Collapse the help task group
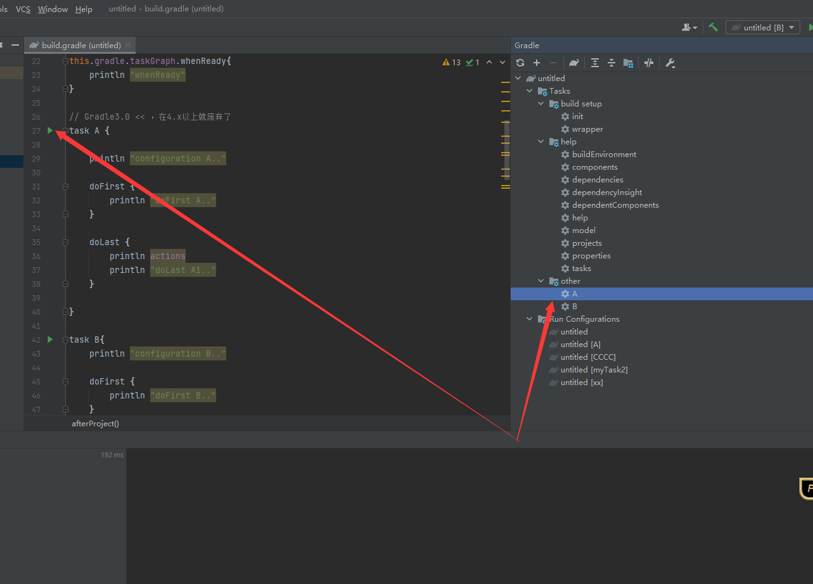 (541, 142)
